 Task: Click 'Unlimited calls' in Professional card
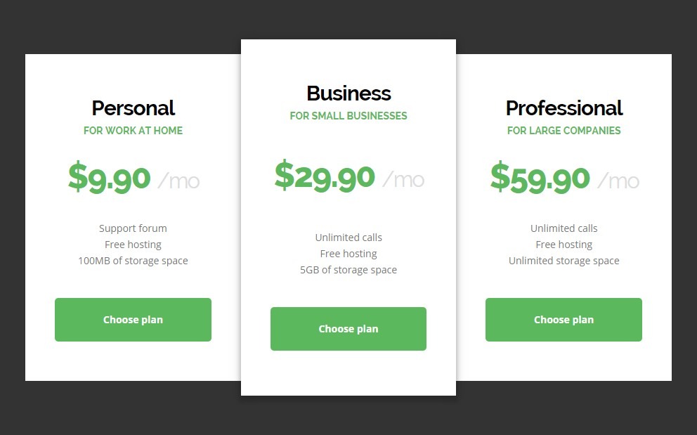(x=564, y=228)
